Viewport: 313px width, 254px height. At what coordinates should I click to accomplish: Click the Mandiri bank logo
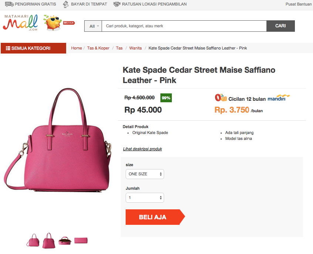tap(279, 98)
